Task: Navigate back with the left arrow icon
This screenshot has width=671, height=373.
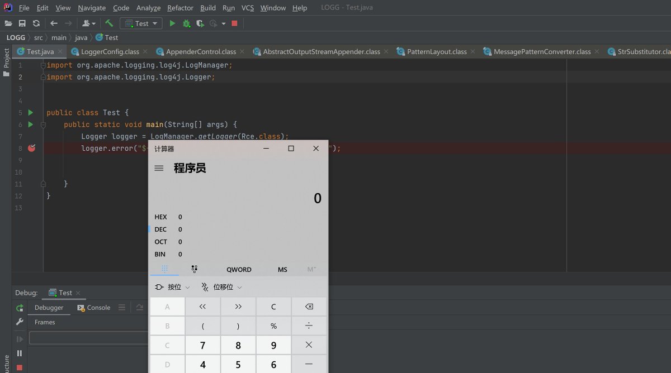Action: [54, 23]
